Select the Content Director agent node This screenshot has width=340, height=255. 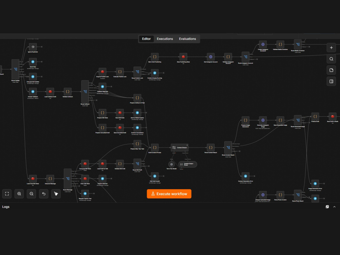pos(180,148)
